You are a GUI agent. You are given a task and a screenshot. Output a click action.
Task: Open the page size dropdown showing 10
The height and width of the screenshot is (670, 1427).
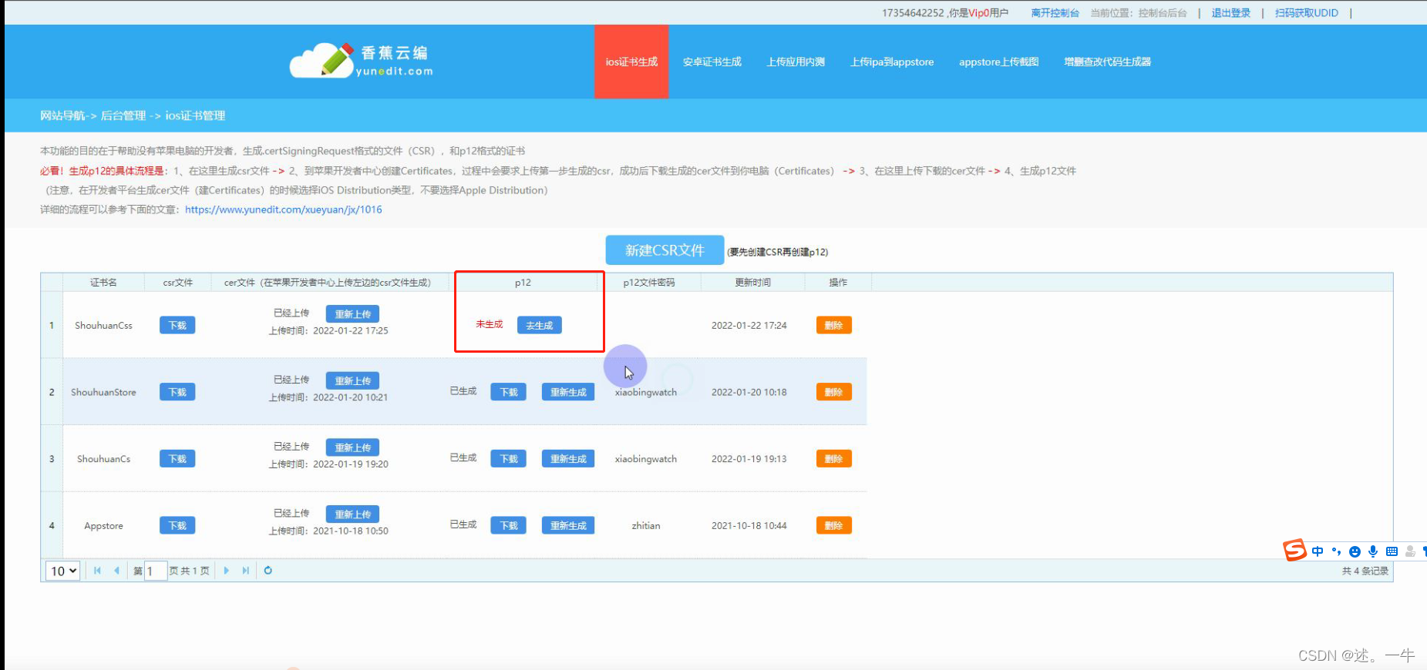click(x=63, y=571)
